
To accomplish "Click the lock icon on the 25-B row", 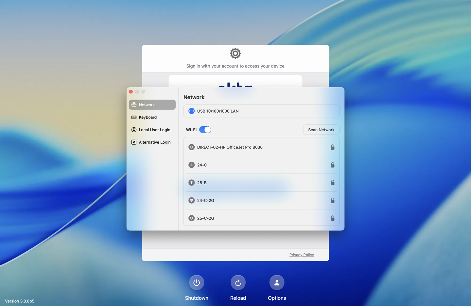I will tap(332, 183).
